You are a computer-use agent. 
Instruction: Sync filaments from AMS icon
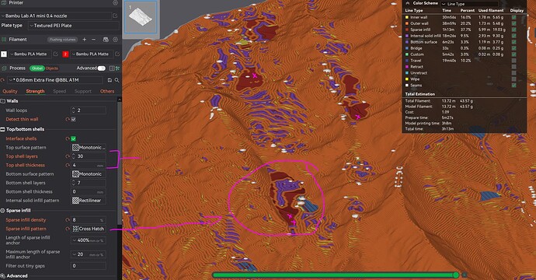point(106,40)
